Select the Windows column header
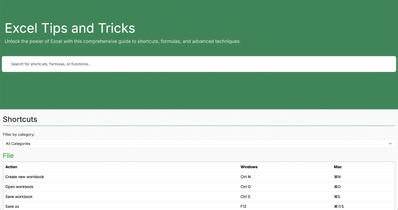 [249, 167]
